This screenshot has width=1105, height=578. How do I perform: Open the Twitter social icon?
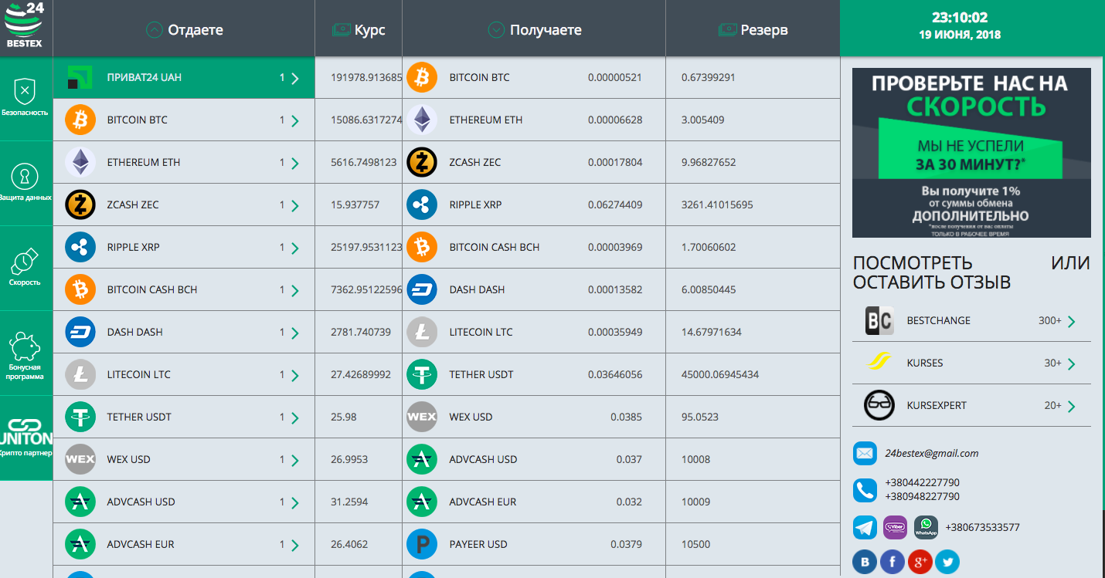[947, 563]
